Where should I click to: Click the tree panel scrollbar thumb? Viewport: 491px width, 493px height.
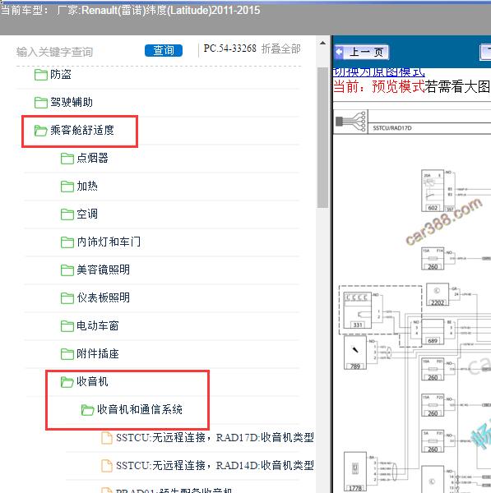pos(322,137)
